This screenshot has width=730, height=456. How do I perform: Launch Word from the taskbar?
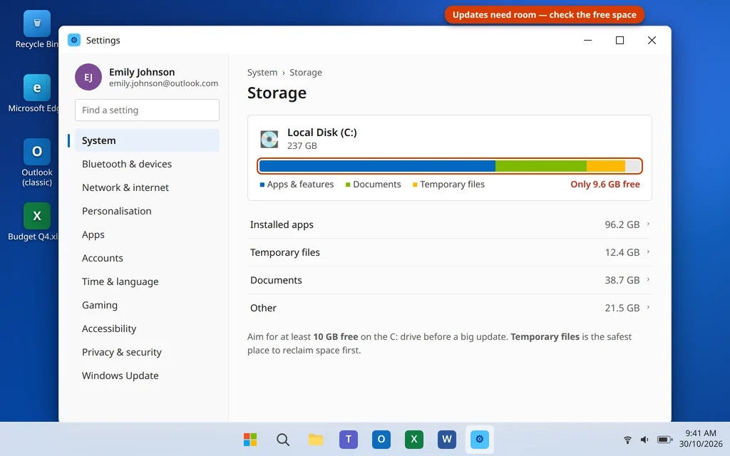tap(446, 439)
